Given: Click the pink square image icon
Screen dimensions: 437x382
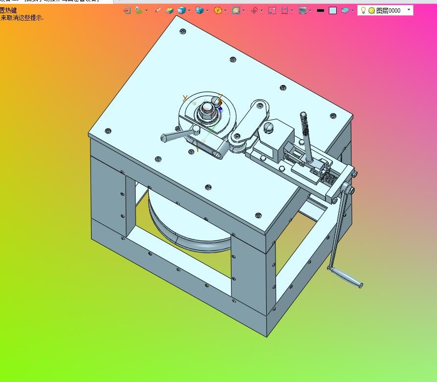Looking at the screenshot, I should tap(272, 11).
